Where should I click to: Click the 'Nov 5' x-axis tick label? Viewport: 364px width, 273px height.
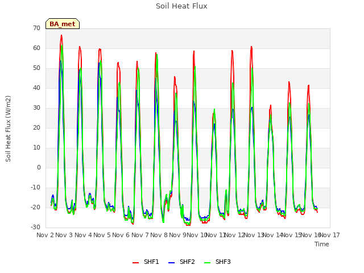point(102,235)
